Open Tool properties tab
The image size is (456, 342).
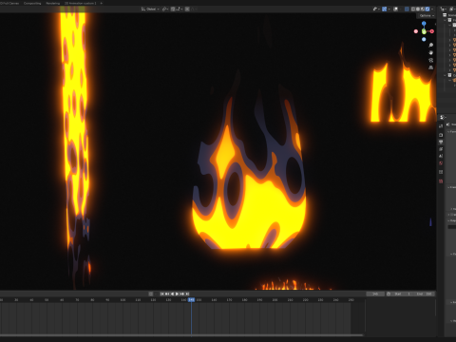441,126
